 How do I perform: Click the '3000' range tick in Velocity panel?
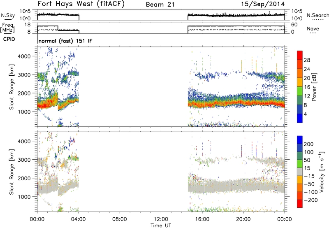[x=24, y=160]
